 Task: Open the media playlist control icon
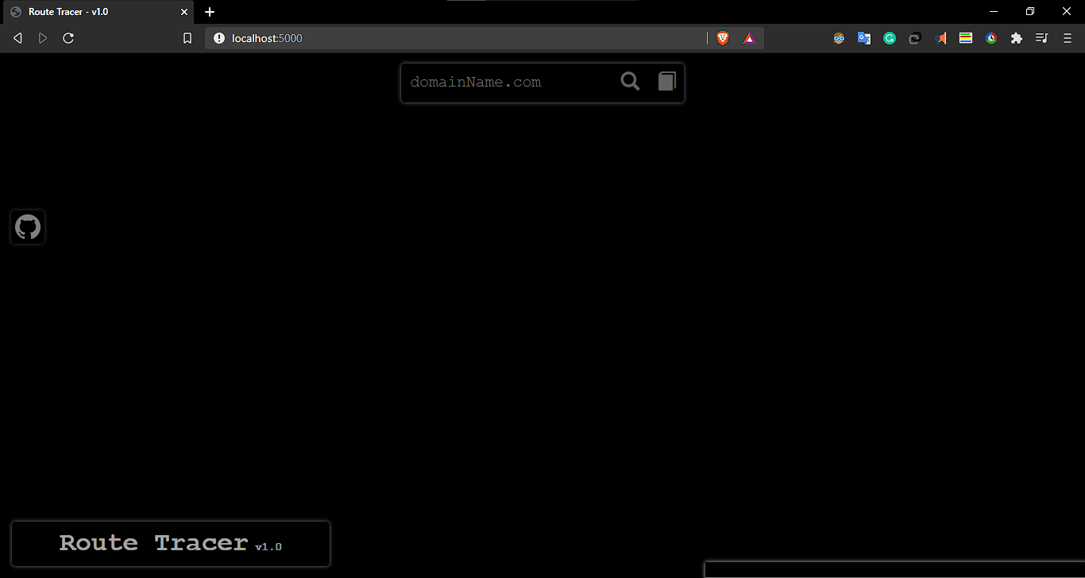1042,38
